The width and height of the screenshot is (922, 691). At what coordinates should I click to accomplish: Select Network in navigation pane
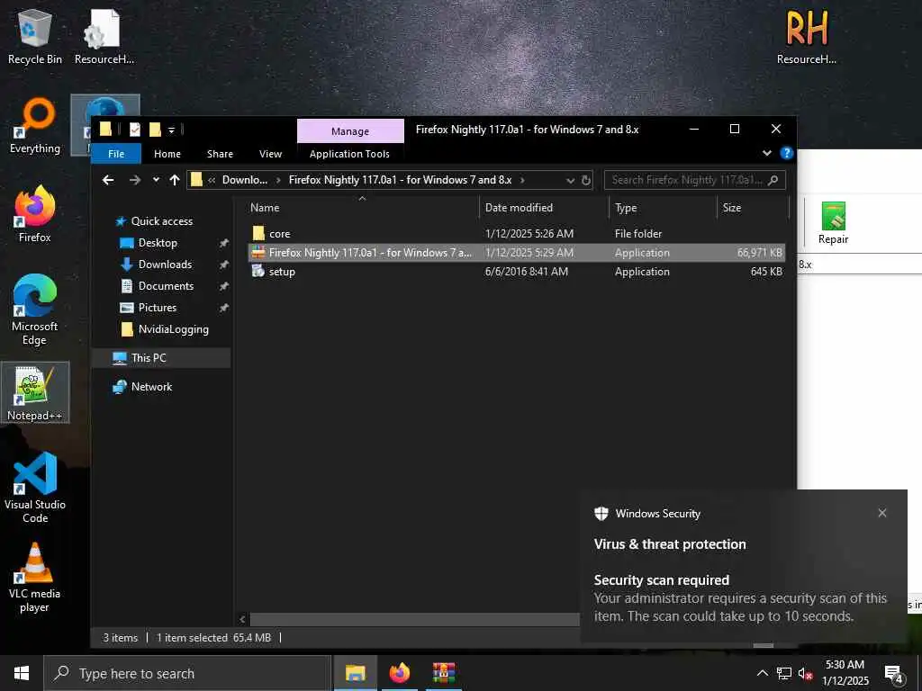point(151,387)
